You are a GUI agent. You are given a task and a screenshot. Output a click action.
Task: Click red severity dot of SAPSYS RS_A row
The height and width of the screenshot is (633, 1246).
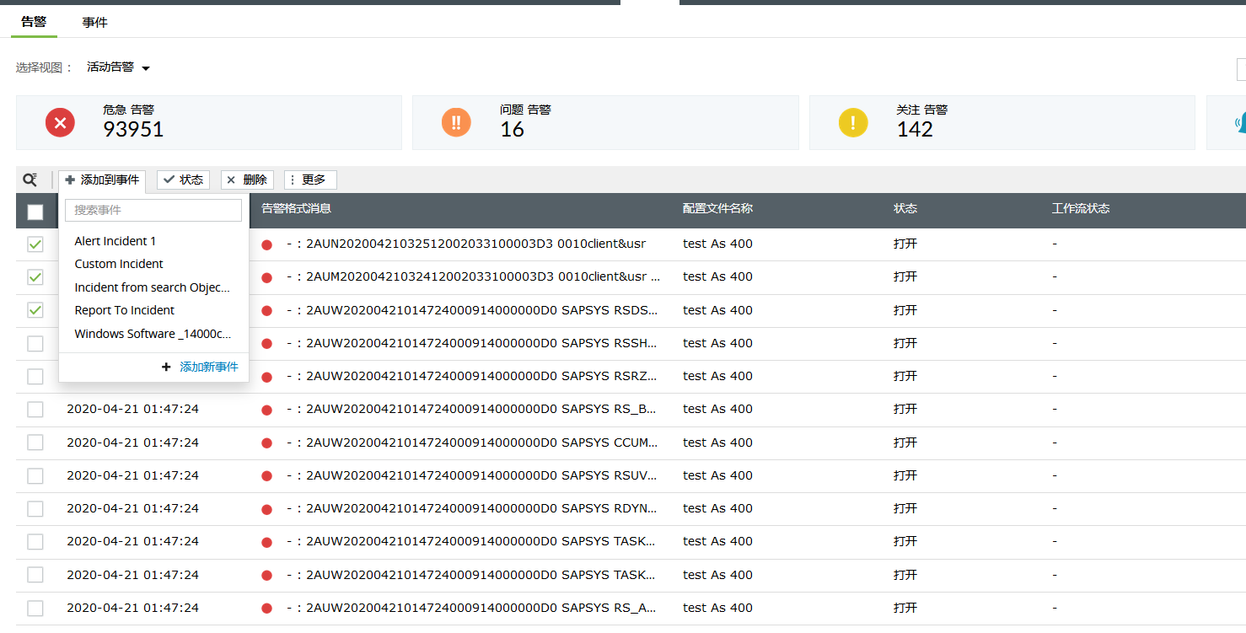(x=267, y=609)
